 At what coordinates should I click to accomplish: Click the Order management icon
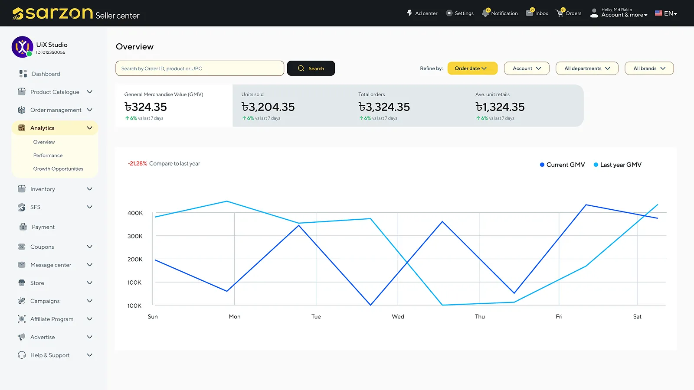(x=22, y=110)
